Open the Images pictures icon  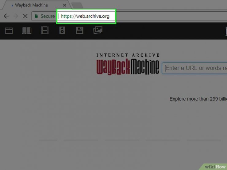[x=98, y=30]
